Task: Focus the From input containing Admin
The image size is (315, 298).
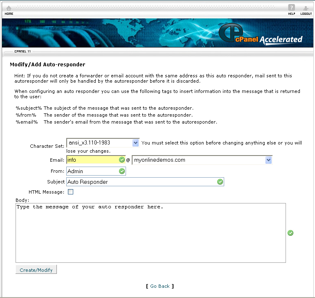Action: pos(96,171)
